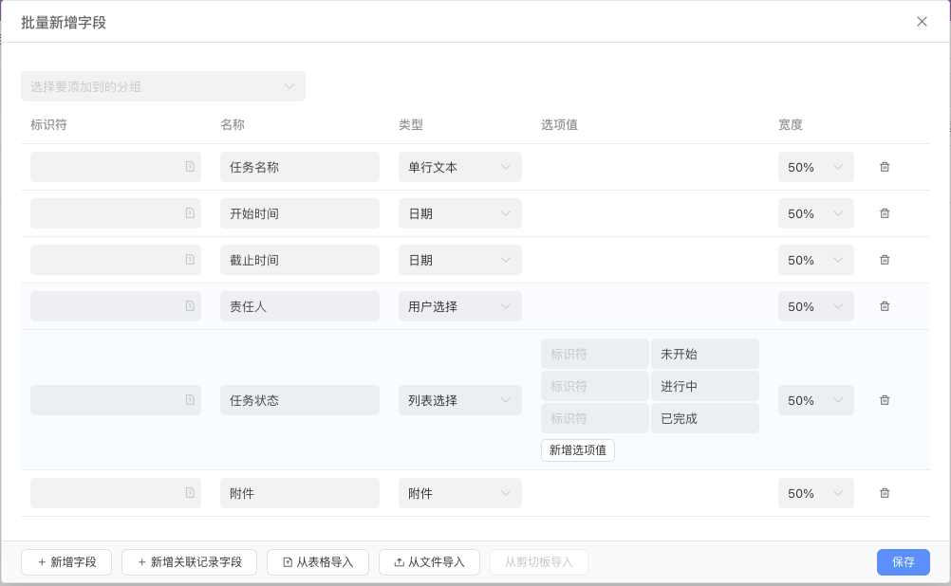Click the 任务名称 name input field
Screen dimensions: 951x586
(299, 166)
